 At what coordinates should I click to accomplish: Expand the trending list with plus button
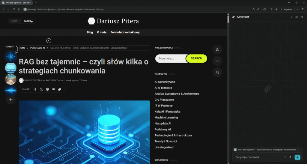click(x=11, y=100)
